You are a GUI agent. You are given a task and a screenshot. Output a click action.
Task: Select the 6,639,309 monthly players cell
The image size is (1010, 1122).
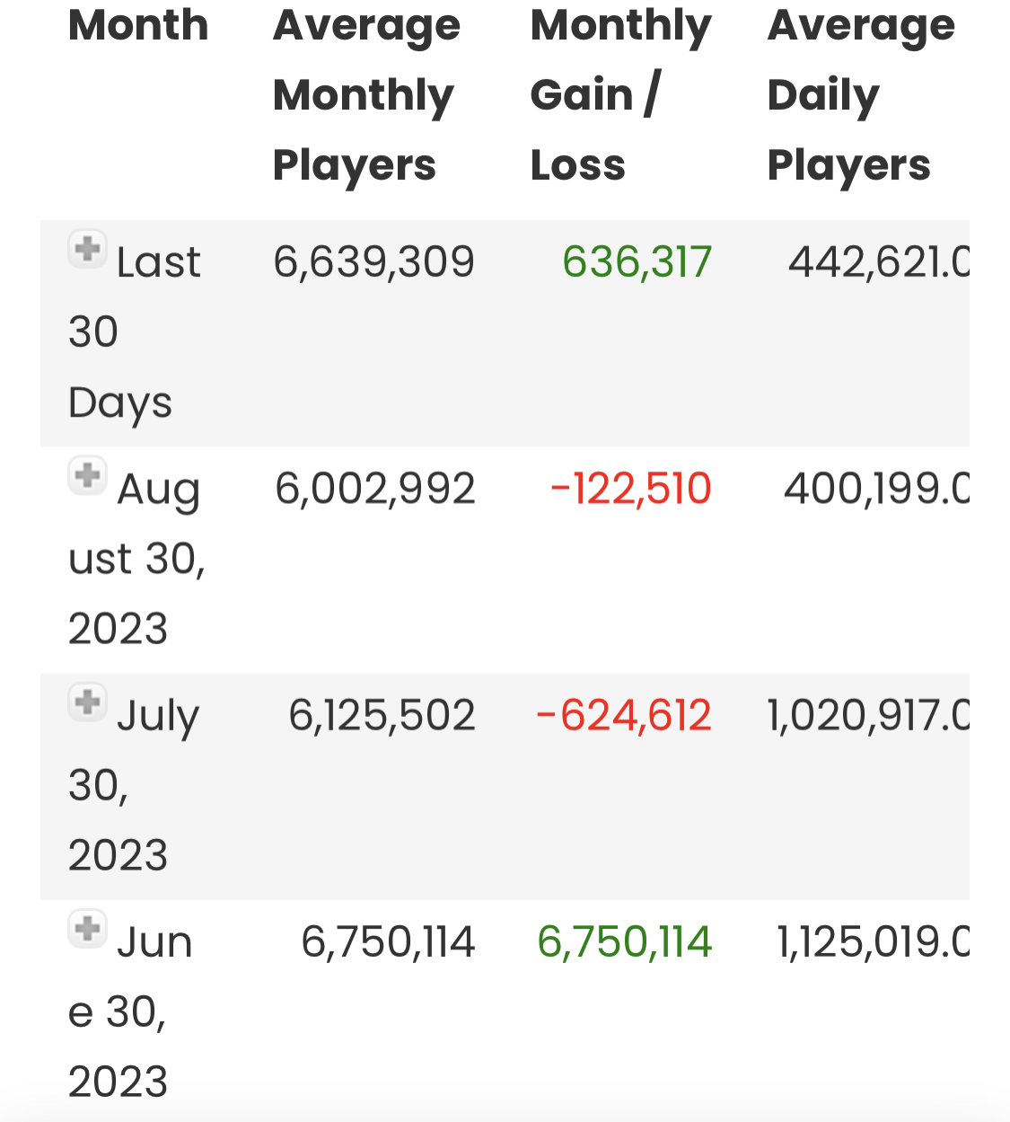click(x=373, y=262)
